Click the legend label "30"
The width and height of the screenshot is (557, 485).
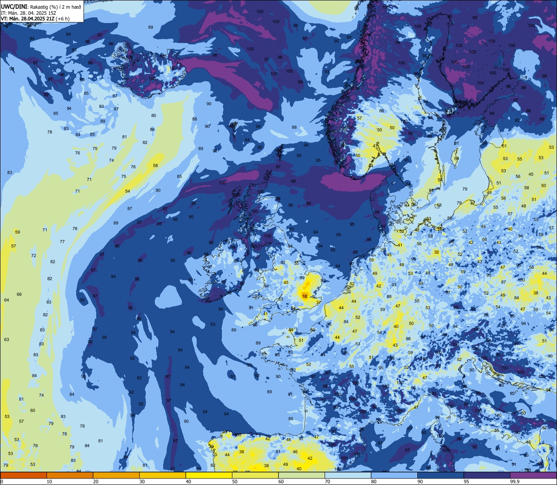pyautogui.click(x=142, y=482)
